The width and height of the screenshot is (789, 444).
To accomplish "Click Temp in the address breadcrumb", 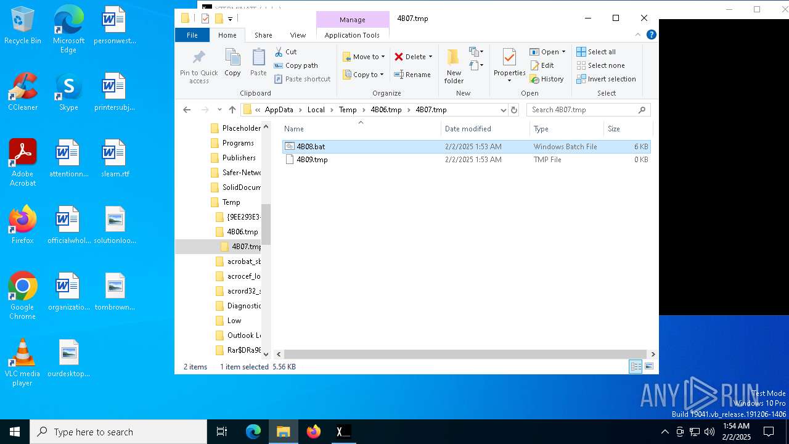I will (348, 110).
